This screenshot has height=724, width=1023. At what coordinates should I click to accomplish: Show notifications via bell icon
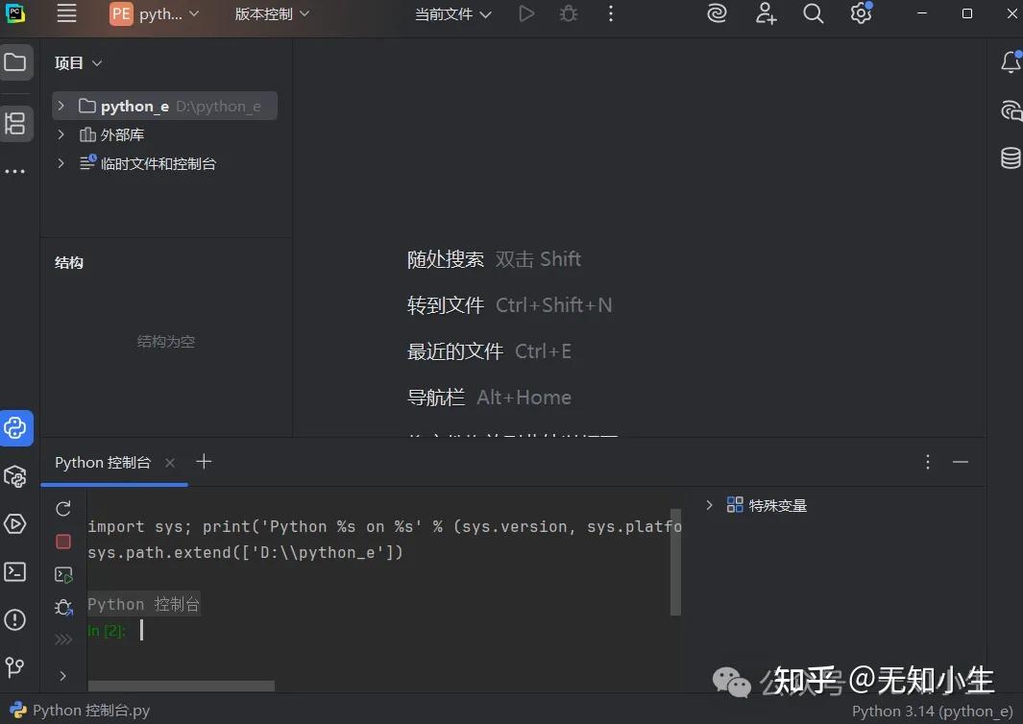pyautogui.click(x=1011, y=61)
